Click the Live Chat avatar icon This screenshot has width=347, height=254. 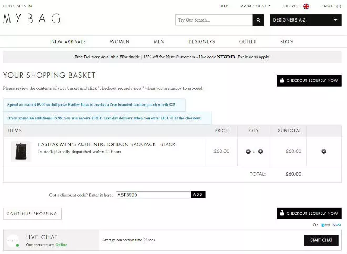(13, 240)
